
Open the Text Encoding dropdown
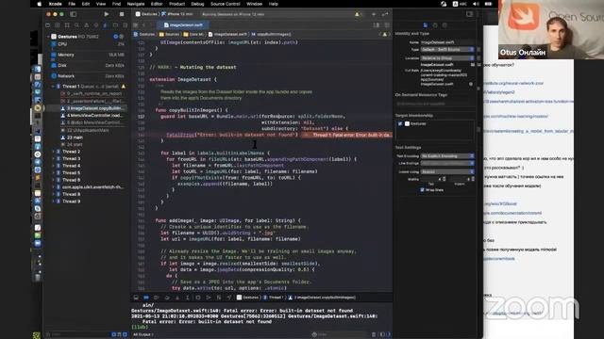point(447,156)
